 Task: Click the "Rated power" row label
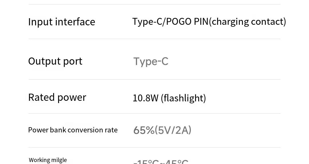pos(57,97)
